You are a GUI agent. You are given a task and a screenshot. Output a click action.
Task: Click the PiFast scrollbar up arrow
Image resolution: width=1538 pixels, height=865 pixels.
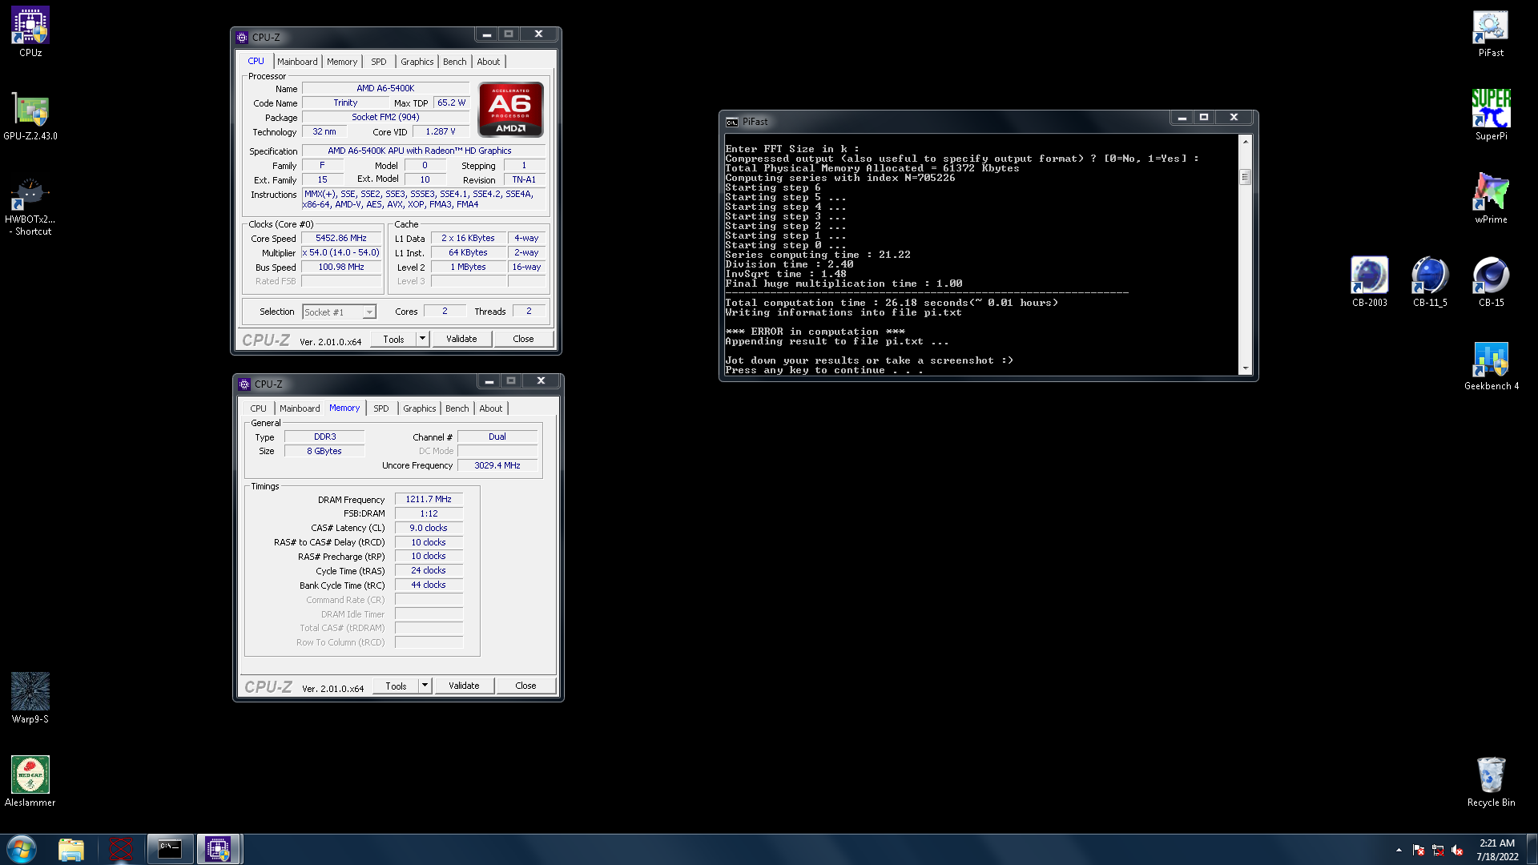(1245, 142)
